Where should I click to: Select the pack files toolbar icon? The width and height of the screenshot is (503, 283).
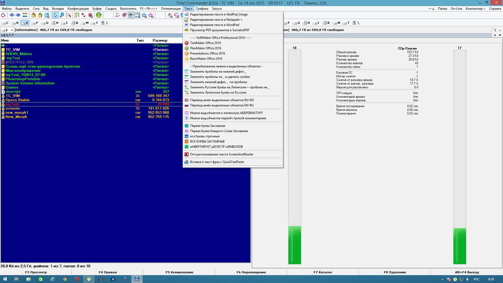point(34,15)
